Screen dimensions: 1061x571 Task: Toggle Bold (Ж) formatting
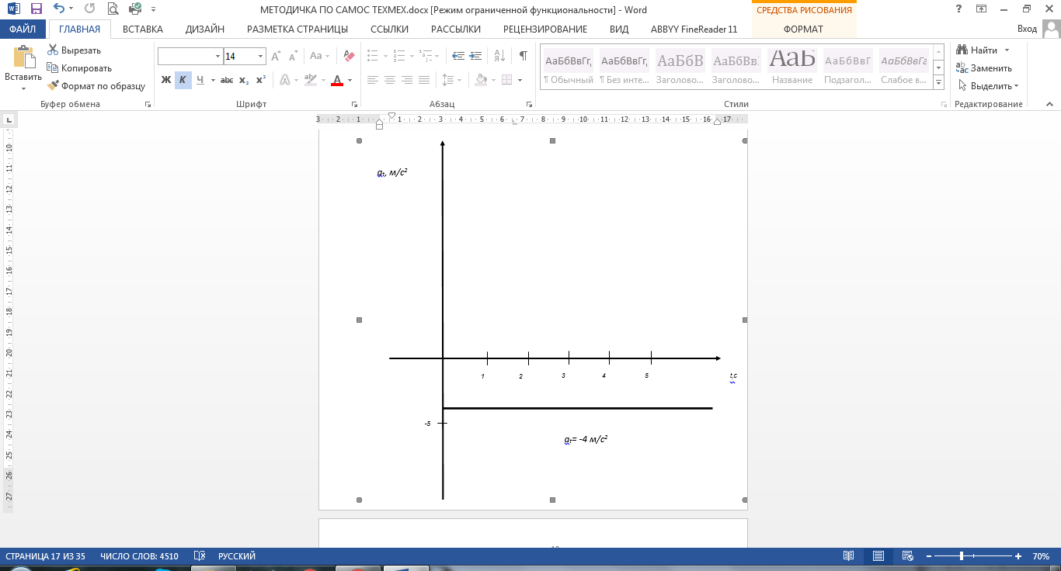pyautogui.click(x=166, y=80)
